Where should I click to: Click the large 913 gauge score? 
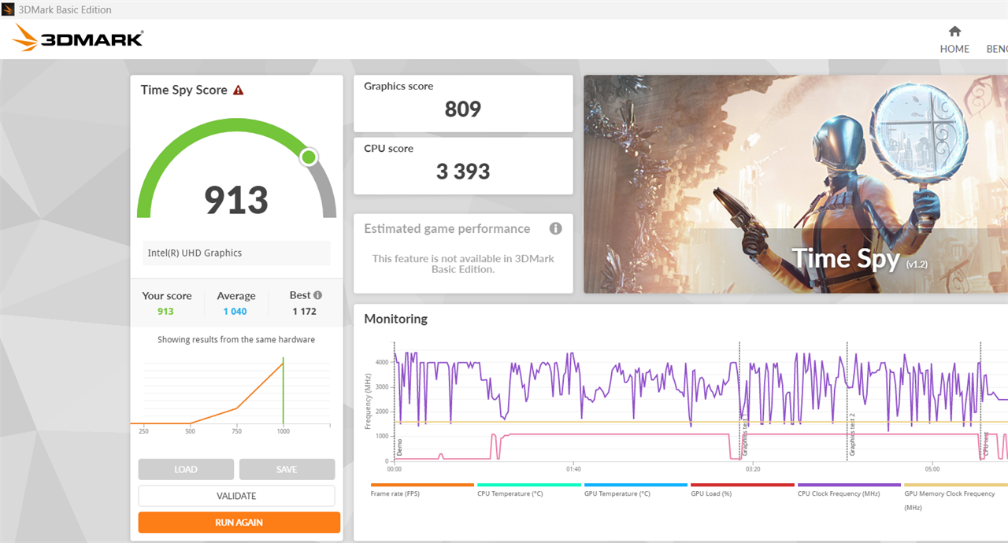tap(236, 200)
